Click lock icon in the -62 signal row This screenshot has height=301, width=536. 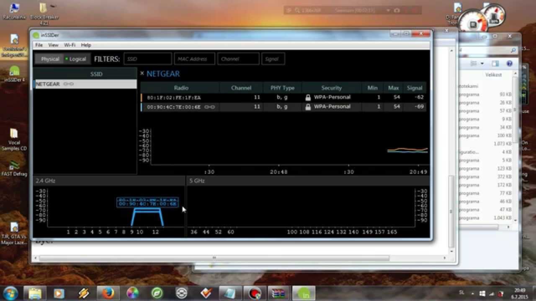(x=308, y=97)
